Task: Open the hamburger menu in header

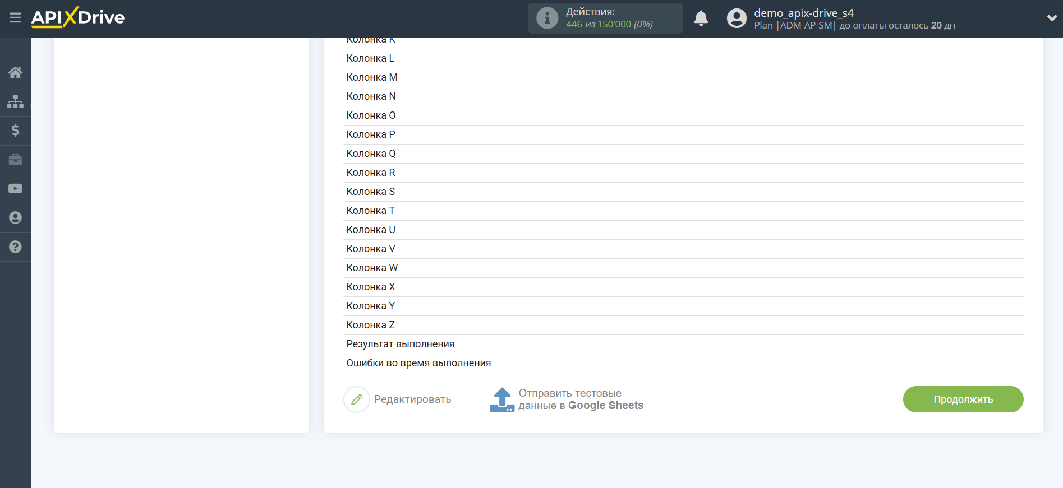Action: (15, 18)
